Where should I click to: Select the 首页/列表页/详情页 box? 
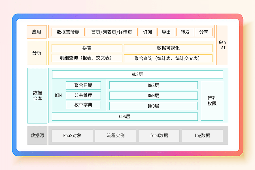pyautogui.click(x=112, y=32)
